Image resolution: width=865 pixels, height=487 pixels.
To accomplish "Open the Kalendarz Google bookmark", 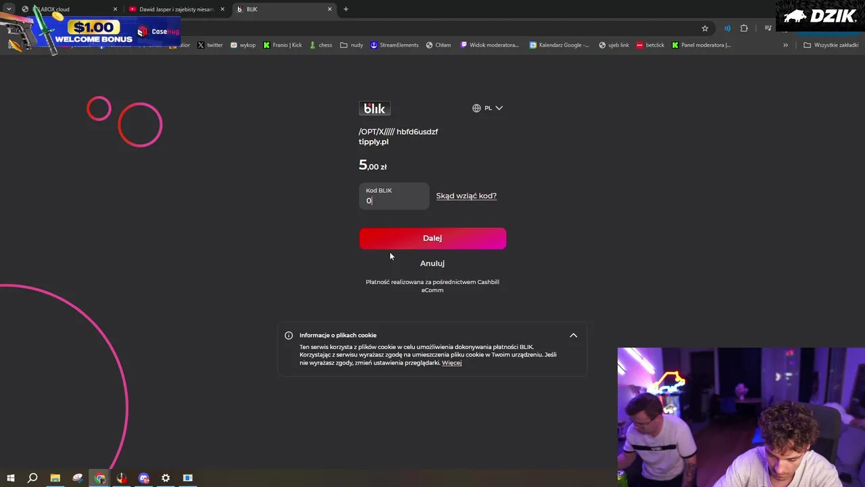I will (x=560, y=45).
